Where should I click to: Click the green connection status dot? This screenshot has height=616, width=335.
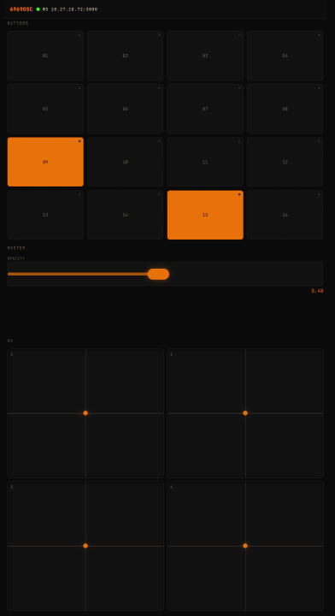coord(38,9)
